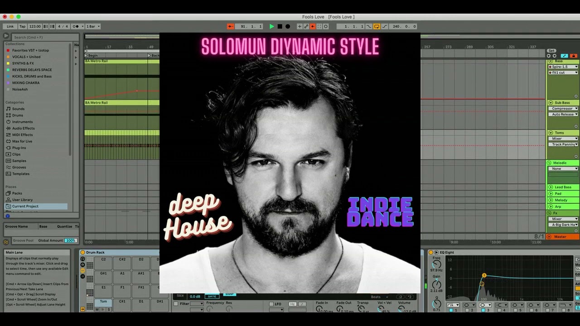Click the Global Amount 100% groove value
This screenshot has height=326, width=580.
[71, 240]
